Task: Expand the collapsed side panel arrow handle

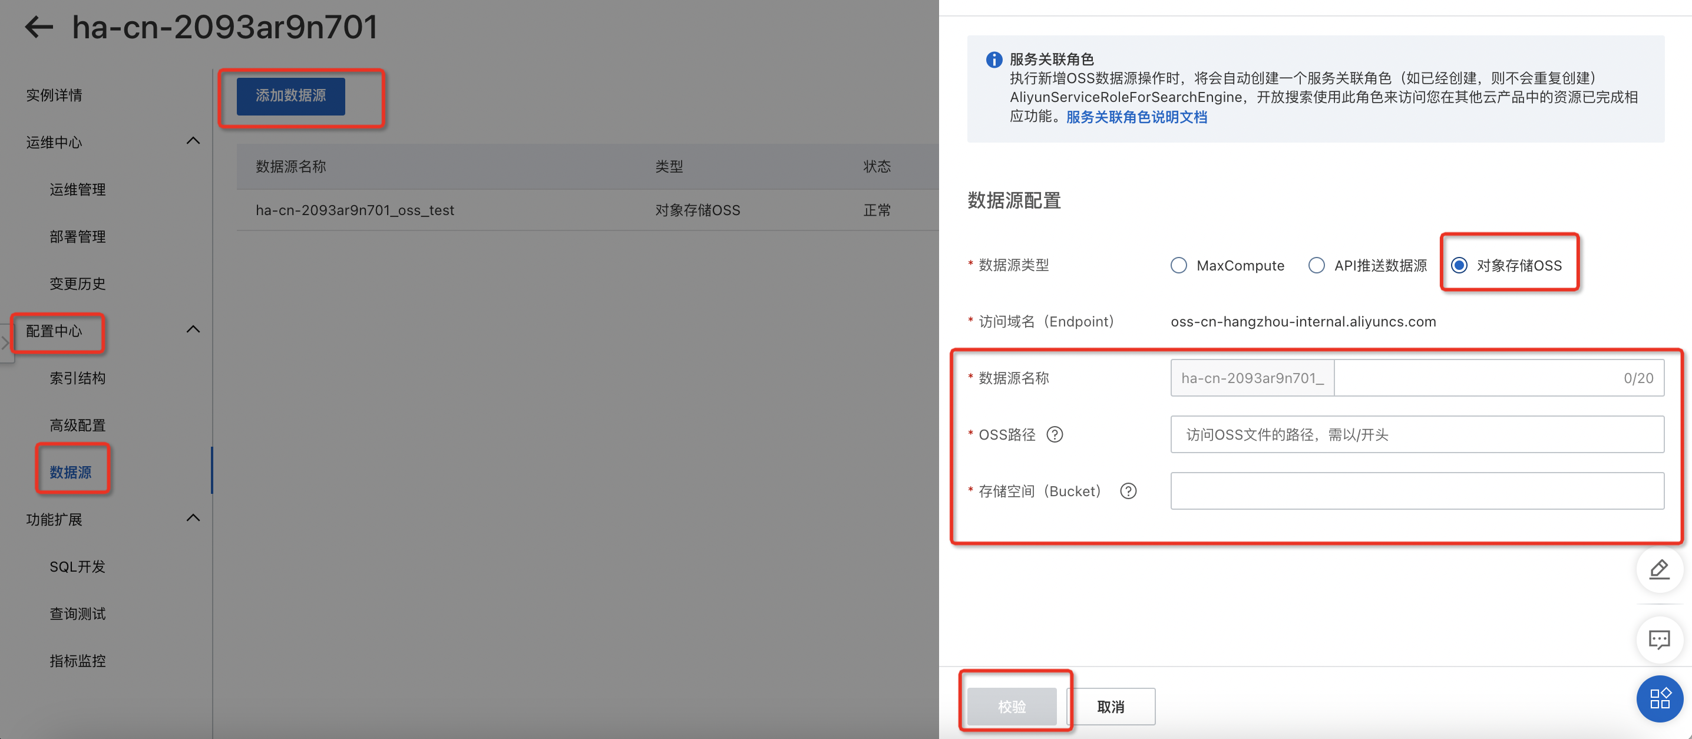Action: (x=5, y=342)
